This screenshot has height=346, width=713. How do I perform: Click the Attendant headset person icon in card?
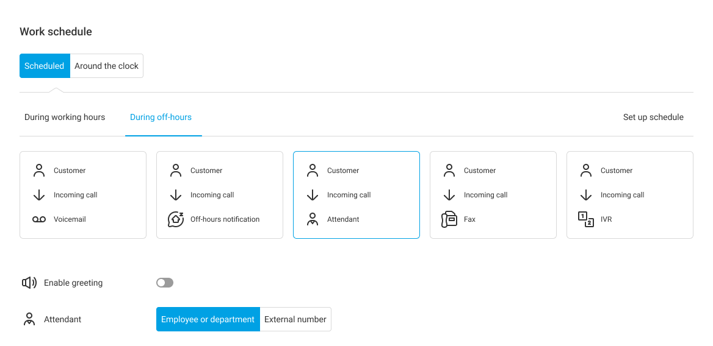coord(313,219)
